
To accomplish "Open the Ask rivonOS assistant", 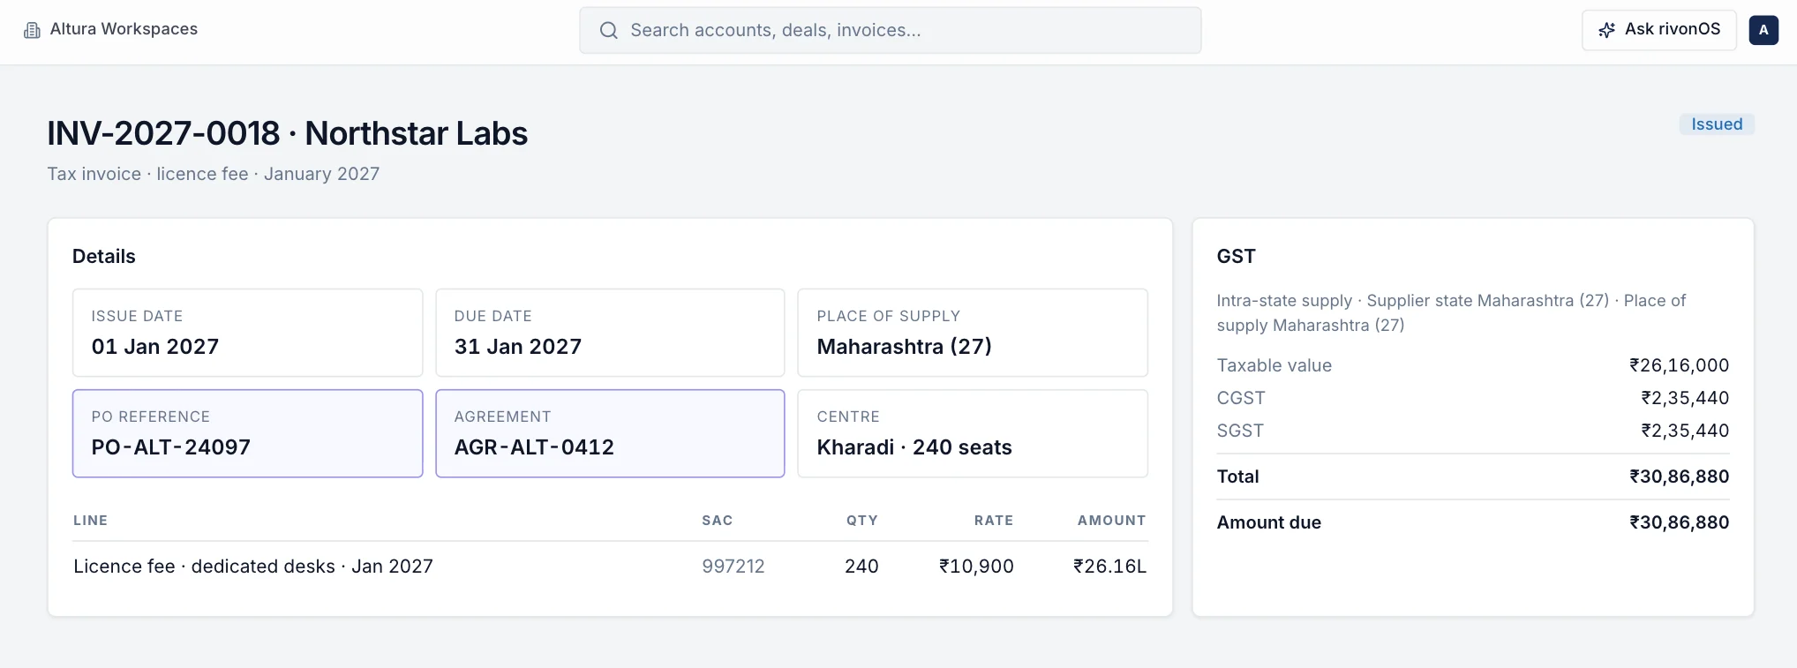I will pyautogui.click(x=1658, y=30).
